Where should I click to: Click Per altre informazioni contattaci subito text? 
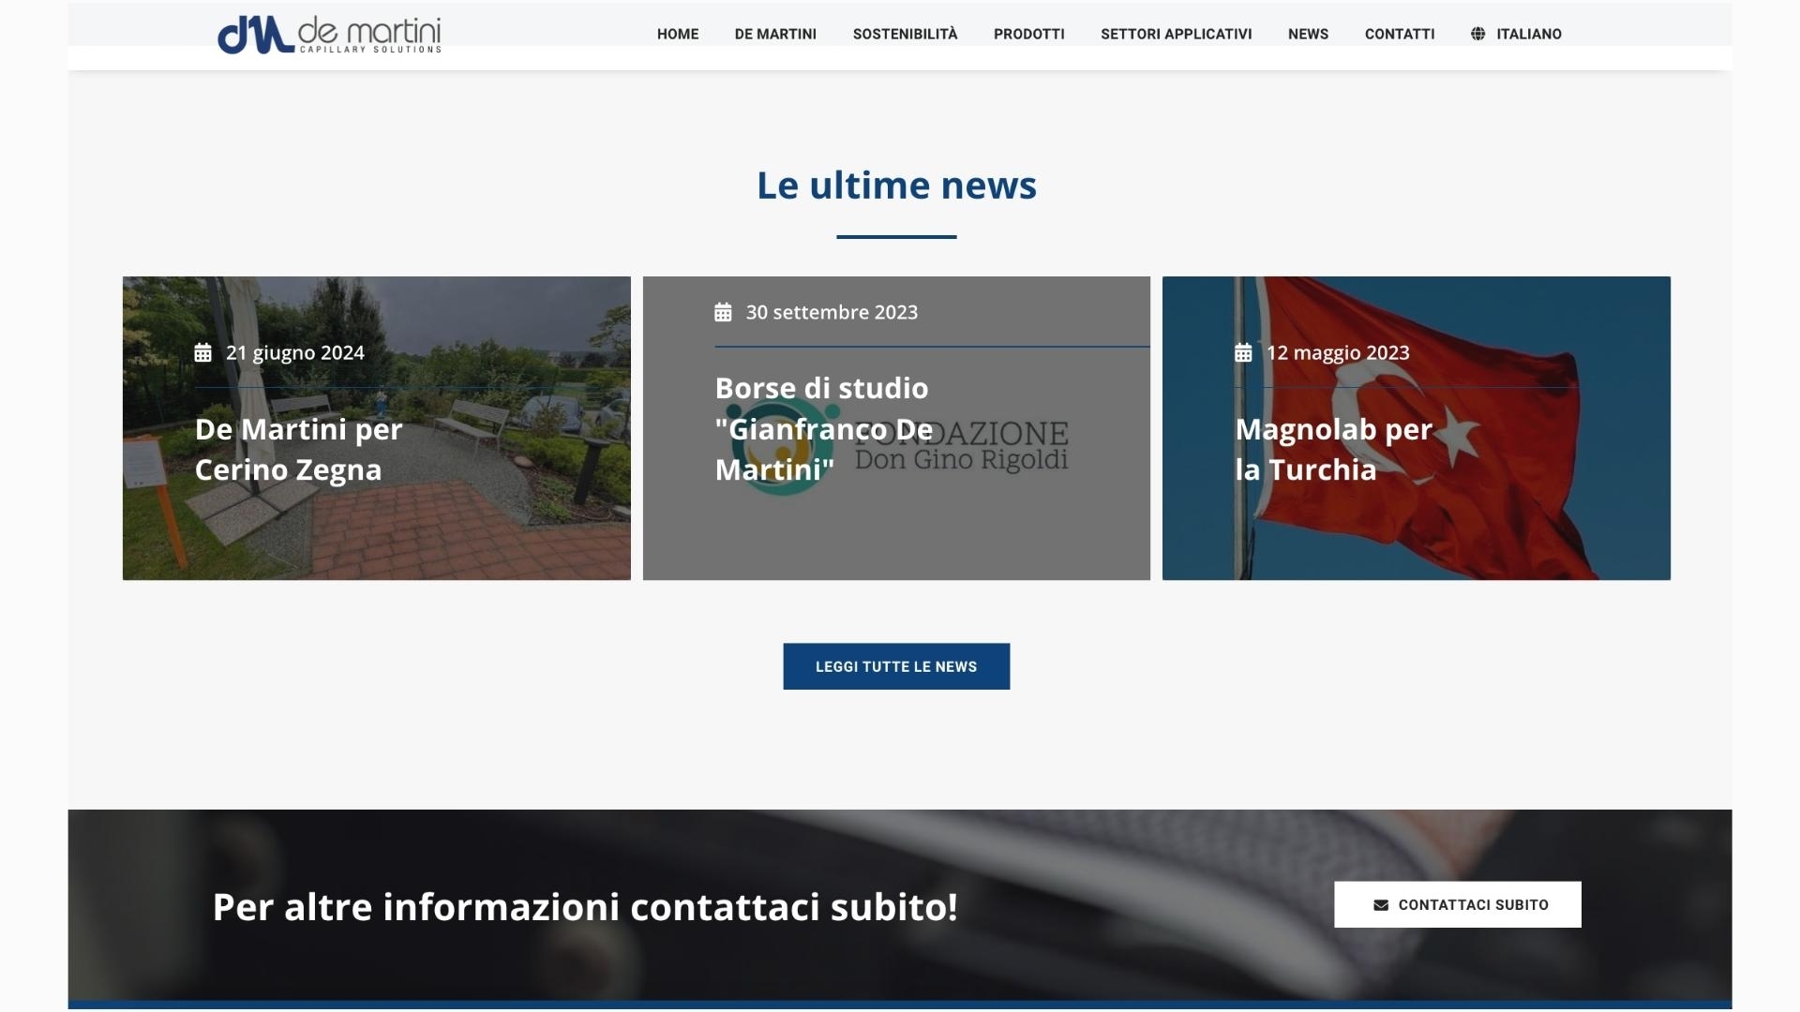[x=585, y=907]
